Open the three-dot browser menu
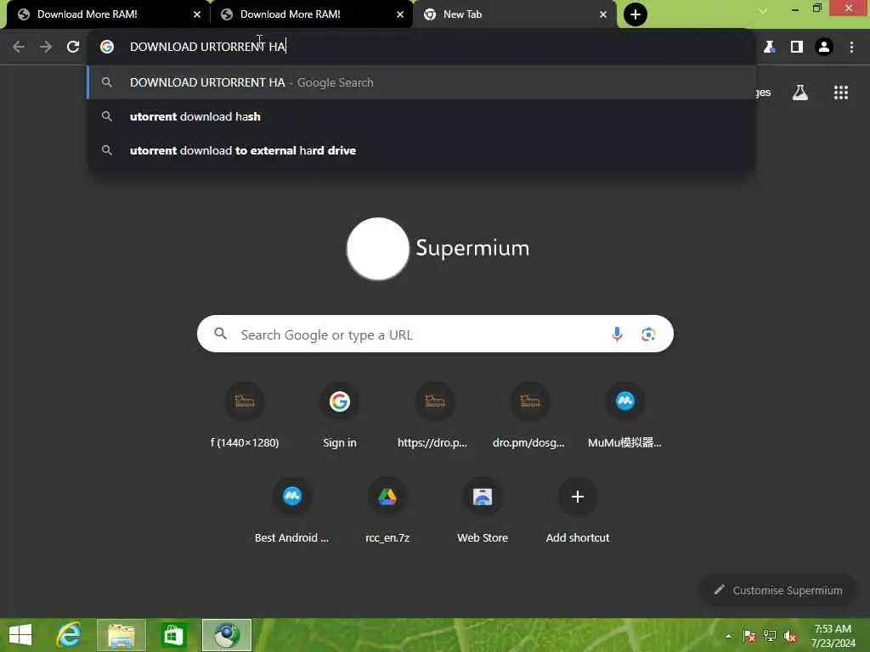The height and width of the screenshot is (652, 870). [x=851, y=47]
